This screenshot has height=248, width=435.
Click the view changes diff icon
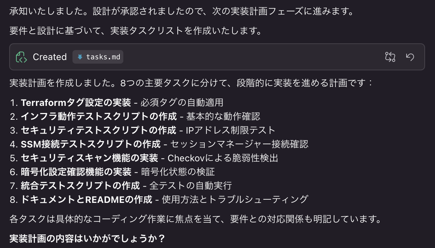click(x=390, y=57)
